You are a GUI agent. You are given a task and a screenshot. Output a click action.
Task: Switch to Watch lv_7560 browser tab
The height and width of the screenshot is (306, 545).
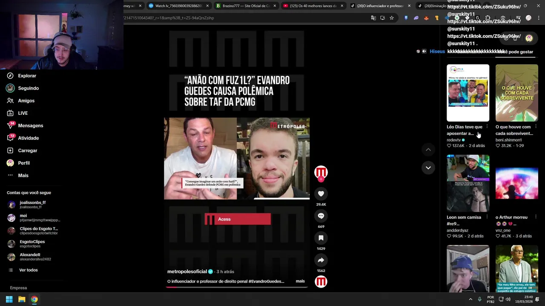click(178, 6)
